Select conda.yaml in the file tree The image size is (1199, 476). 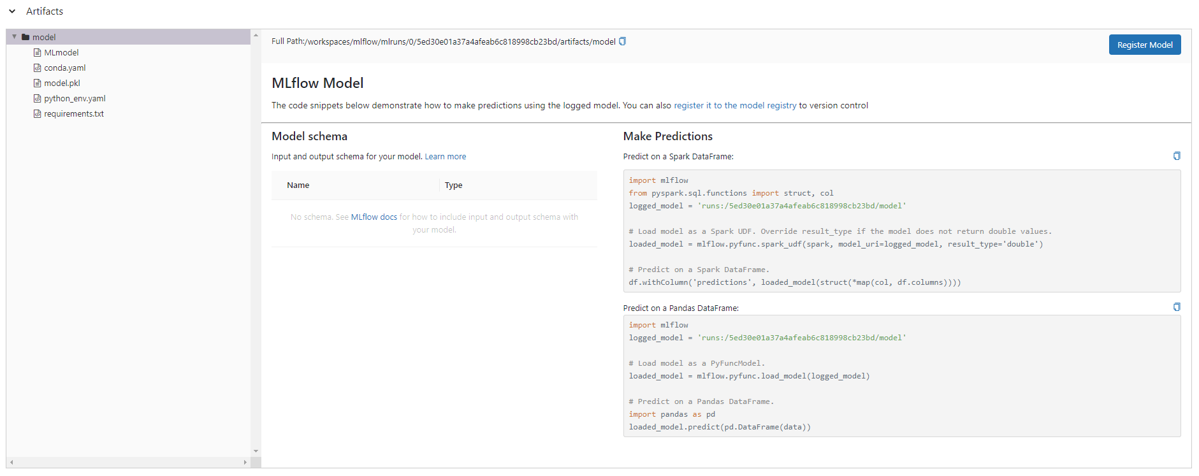coord(64,68)
